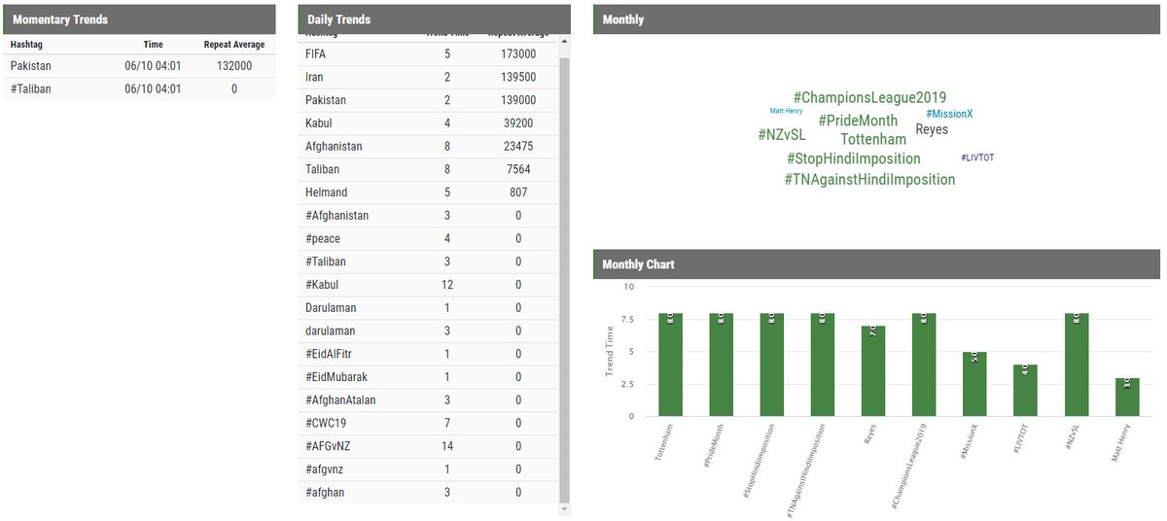
Task: Select #Taliban row in Daily Trends table
Action: coord(428,261)
